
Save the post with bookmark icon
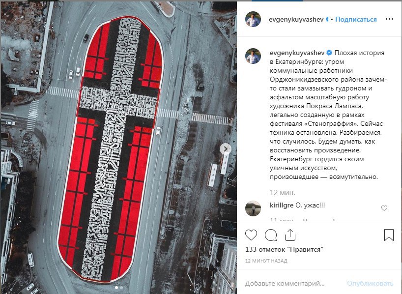389,235
